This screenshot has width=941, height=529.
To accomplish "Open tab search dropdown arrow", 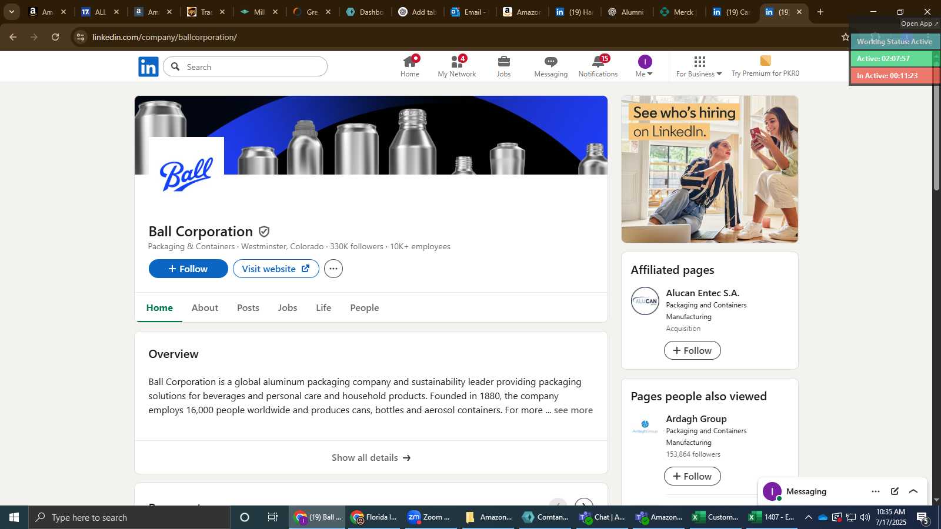I will coord(11,12).
